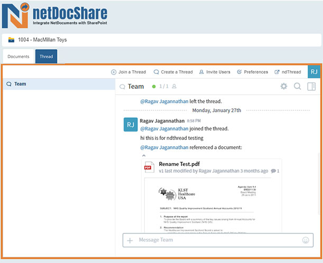This screenshot has width=323, height=263.
Task: Click the search magnifier icon
Action: point(298,86)
